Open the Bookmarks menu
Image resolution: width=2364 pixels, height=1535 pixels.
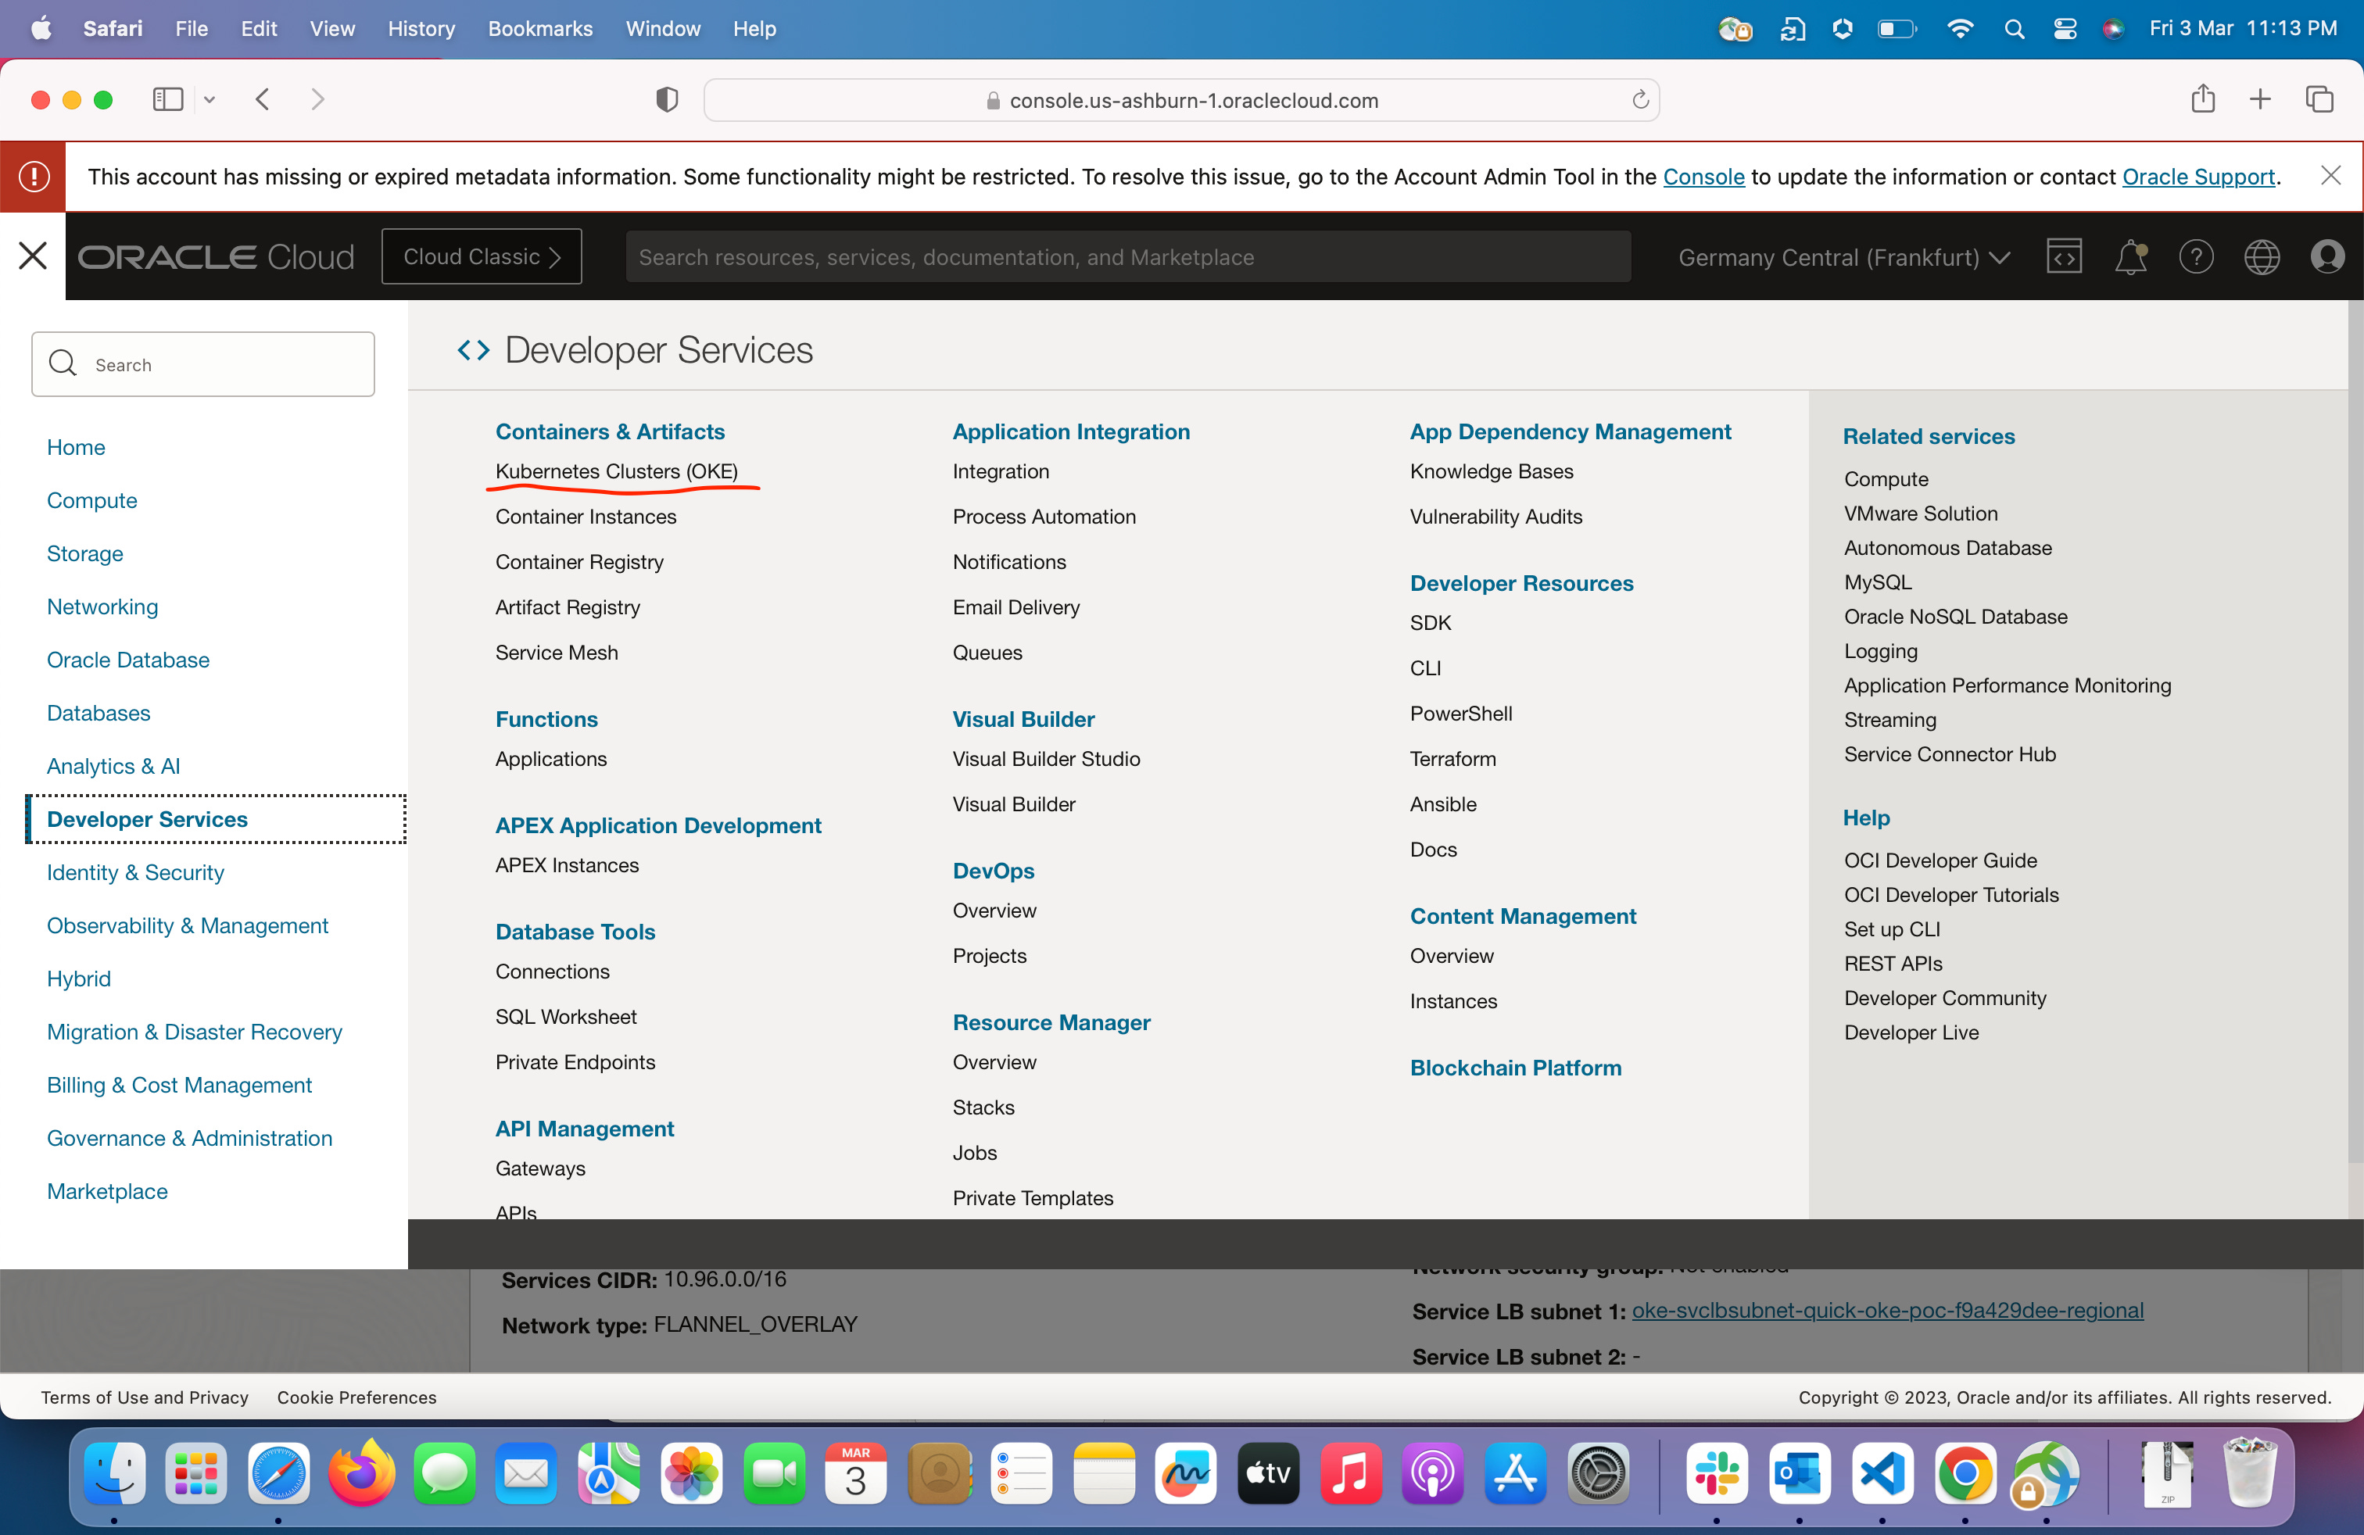[x=539, y=29]
